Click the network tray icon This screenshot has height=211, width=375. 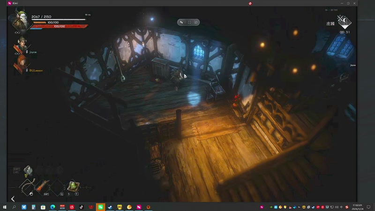click(332, 207)
